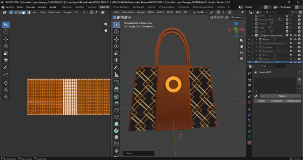Select the Annotate tool in the UV editor

tap(6, 67)
